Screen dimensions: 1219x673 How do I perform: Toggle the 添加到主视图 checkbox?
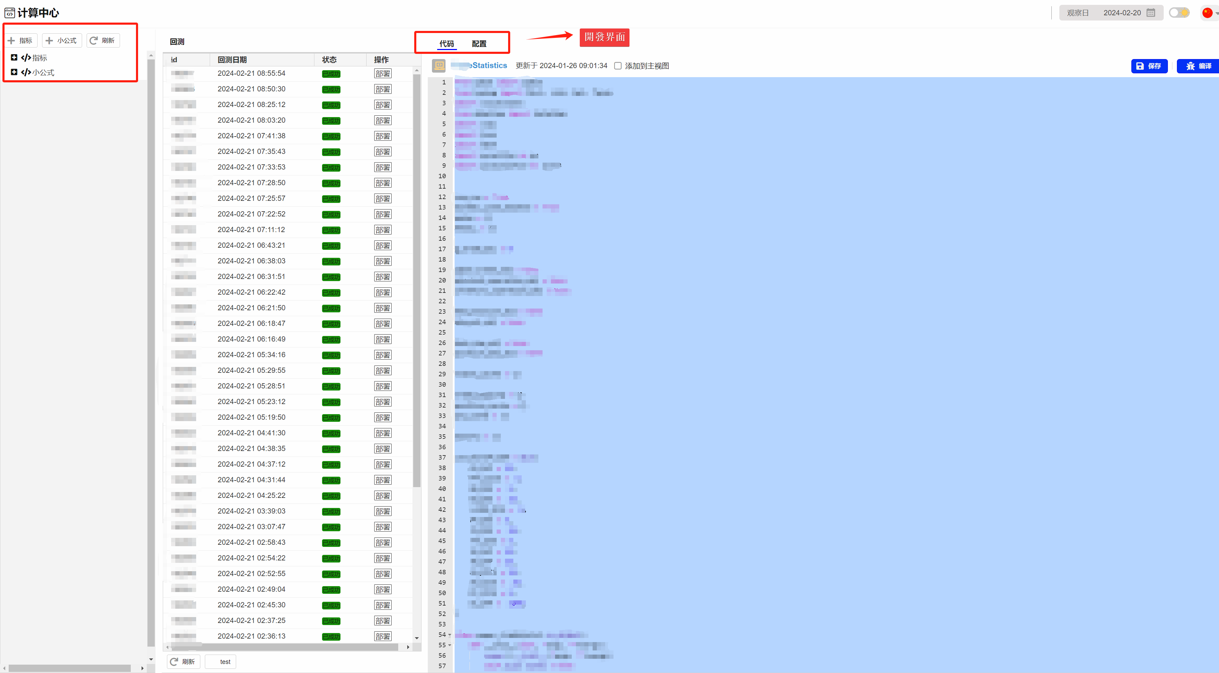(x=618, y=66)
